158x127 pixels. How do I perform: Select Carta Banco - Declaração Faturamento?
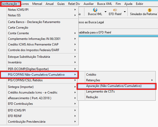(42, 22)
